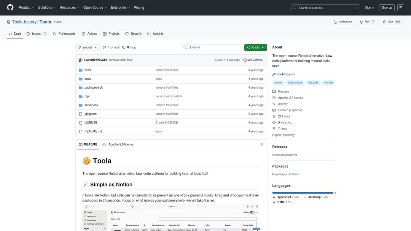Click the HTML language entry
Viewport: 411px width, 231px height.
click(282, 203)
